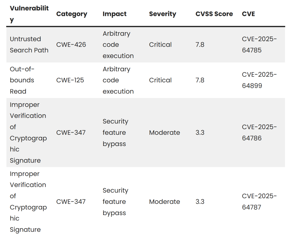The image size is (291, 239).
Task: Click the CVE column header
Action: tap(248, 14)
